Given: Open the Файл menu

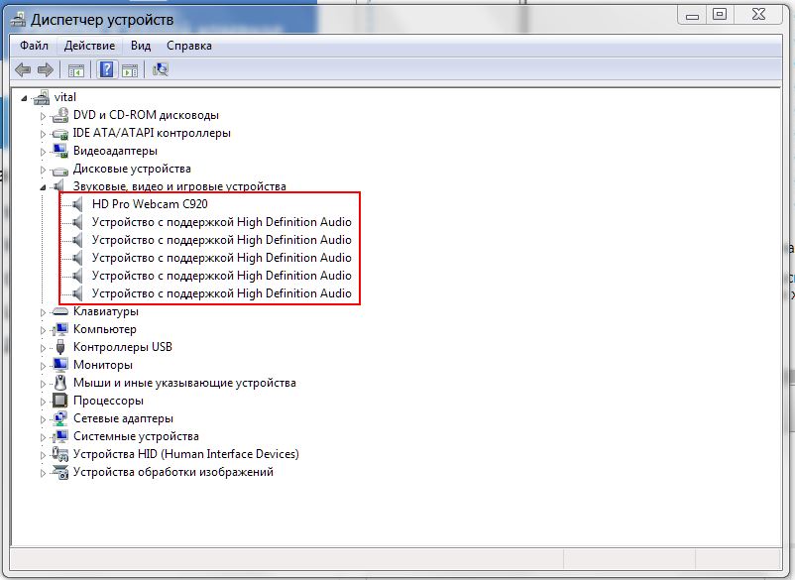Looking at the screenshot, I should pos(34,46).
